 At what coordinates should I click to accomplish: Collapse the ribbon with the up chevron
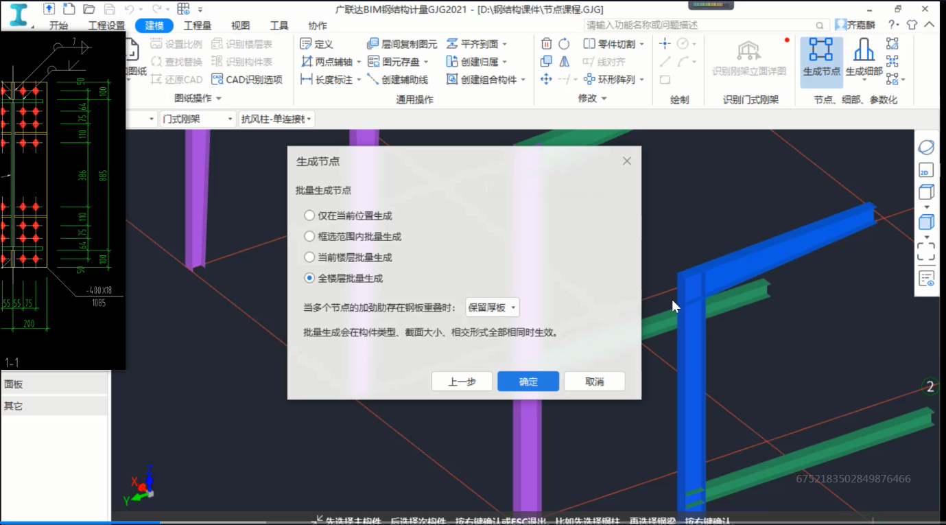click(x=930, y=25)
